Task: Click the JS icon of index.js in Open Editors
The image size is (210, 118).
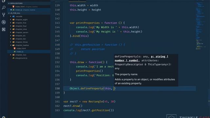Action: point(13,10)
